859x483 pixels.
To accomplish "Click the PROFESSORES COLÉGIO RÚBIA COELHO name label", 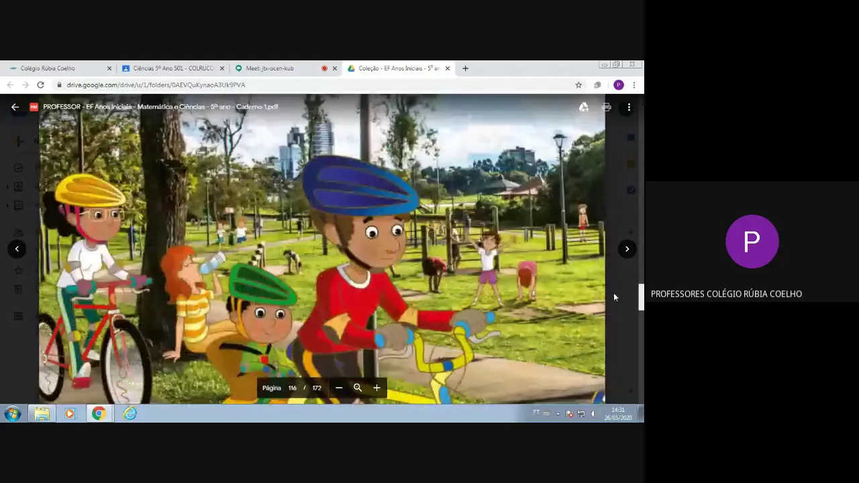I will pos(726,294).
